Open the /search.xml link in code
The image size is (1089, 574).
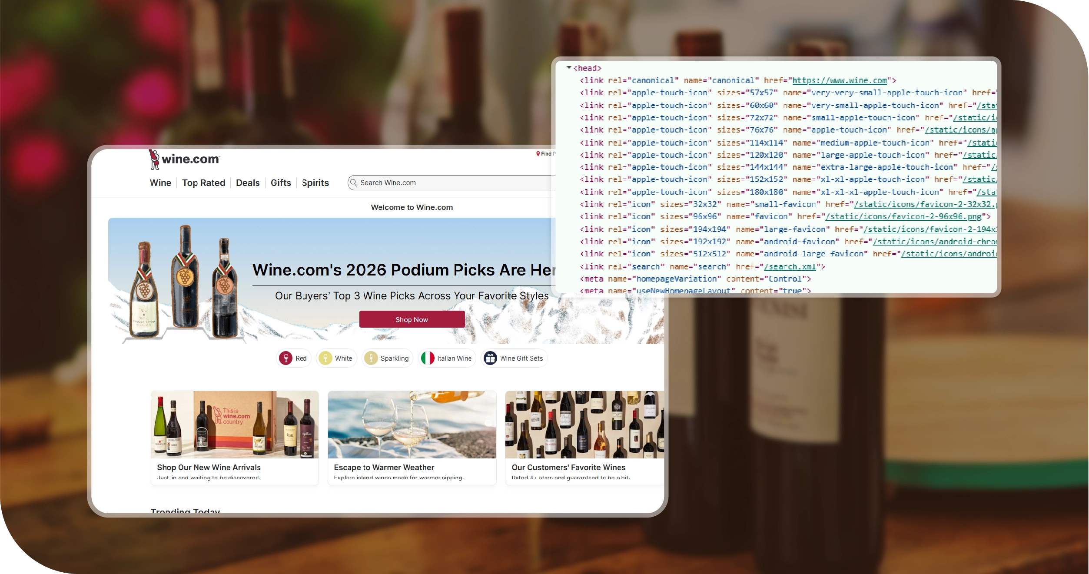[790, 267]
